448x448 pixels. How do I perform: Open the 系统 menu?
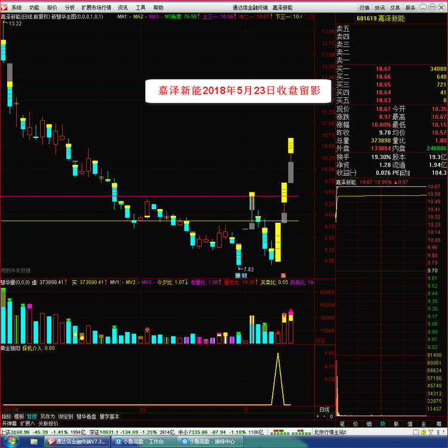pyautogui.click(x=17, y=8)
